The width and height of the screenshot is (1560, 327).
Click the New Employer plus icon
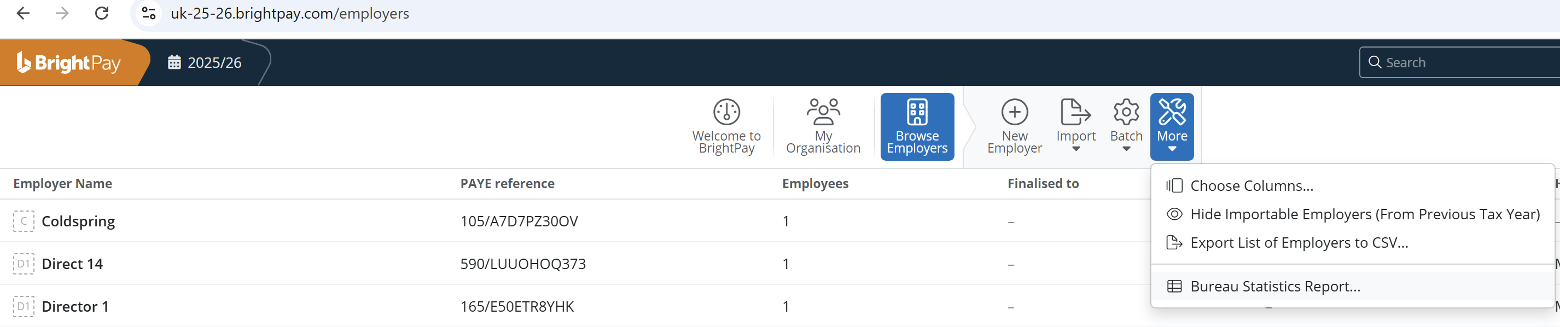tap(1014, 112)
